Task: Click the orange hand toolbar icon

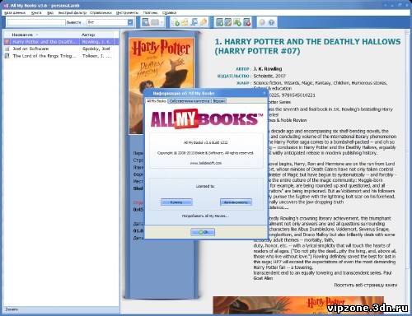Action: 204,22
